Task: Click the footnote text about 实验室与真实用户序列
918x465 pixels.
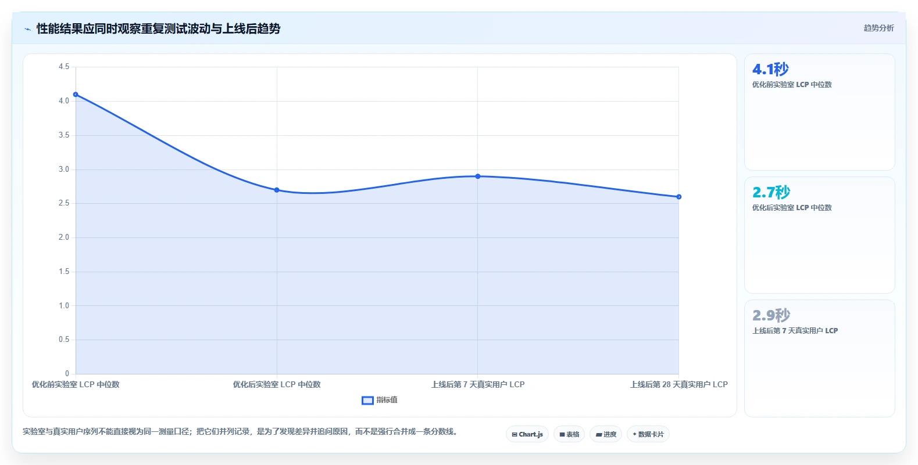Action: click(x=240, y=432)
